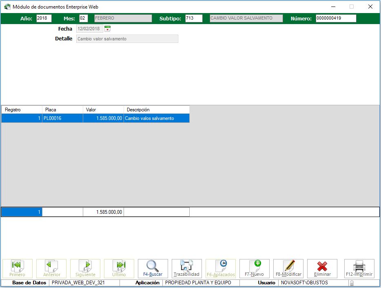Screen dimensions: 381x288
Task: Click NOVASOFT\OBUSTOS user in status bar
Action: pyautogui.click(x=304, y=283)
